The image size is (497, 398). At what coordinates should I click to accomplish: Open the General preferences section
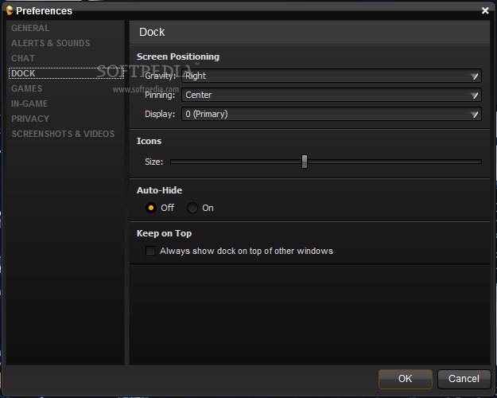coord(30,28)
